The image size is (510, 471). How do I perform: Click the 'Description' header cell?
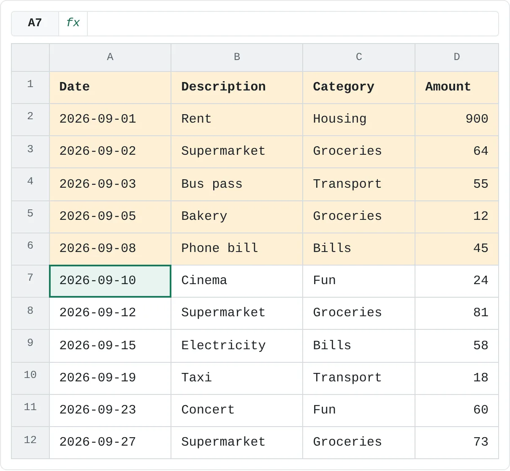point(237,88)
